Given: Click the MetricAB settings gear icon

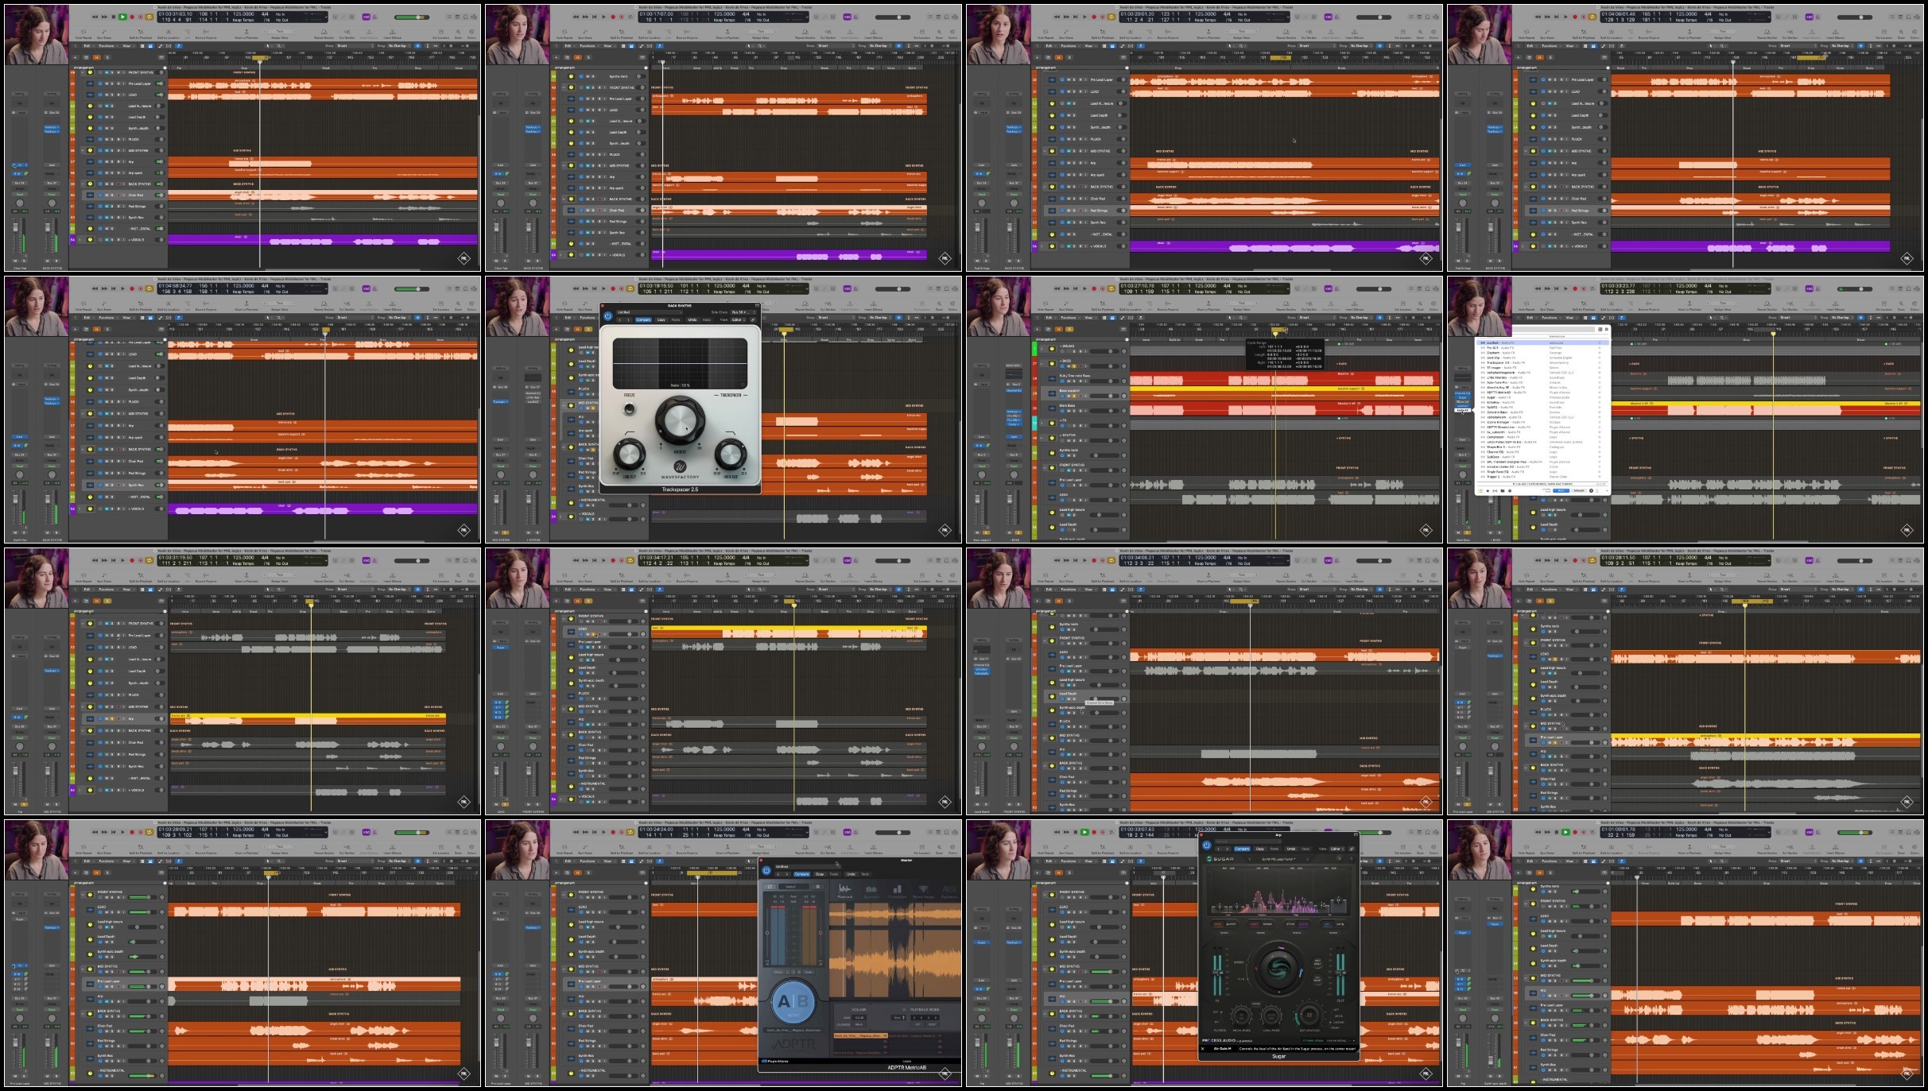Looking at the screenshot, I should tap(818, 886).
